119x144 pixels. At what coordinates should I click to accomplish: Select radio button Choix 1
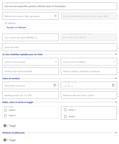(5, 110)
